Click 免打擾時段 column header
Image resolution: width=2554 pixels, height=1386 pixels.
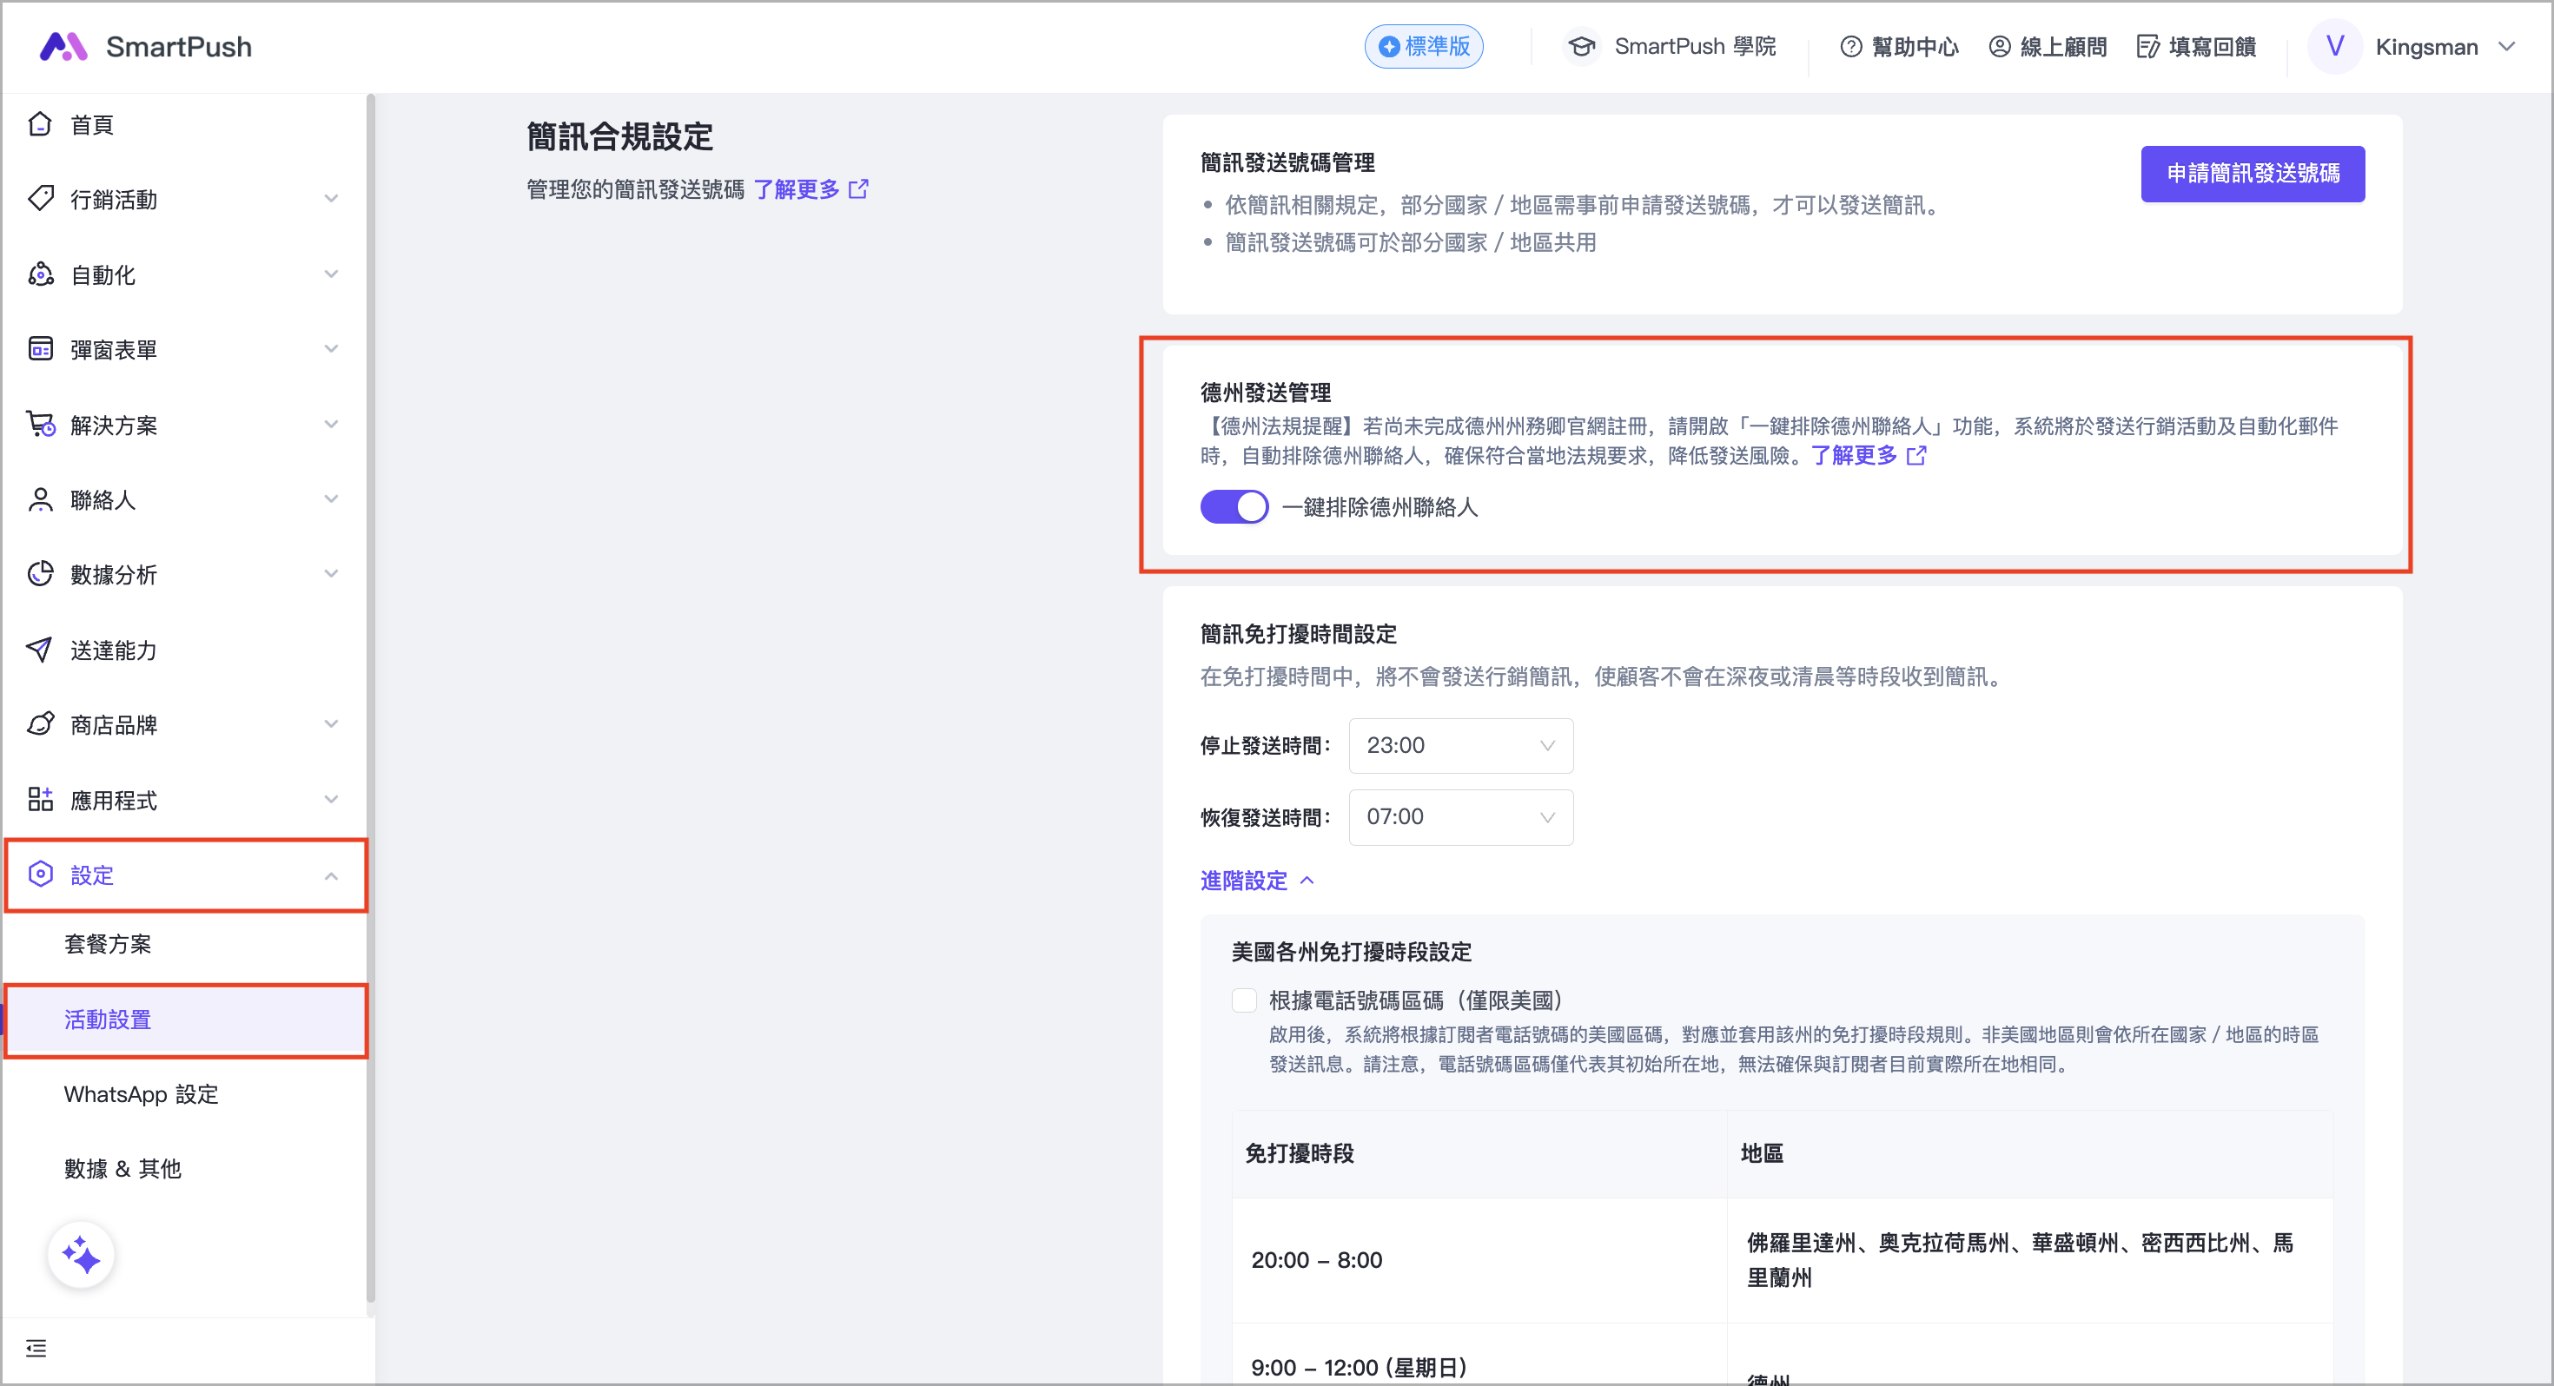(x=1479, y=1153)
